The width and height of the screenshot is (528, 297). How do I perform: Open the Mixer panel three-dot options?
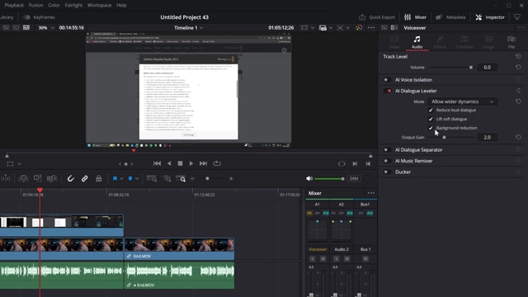coord(371,193)
